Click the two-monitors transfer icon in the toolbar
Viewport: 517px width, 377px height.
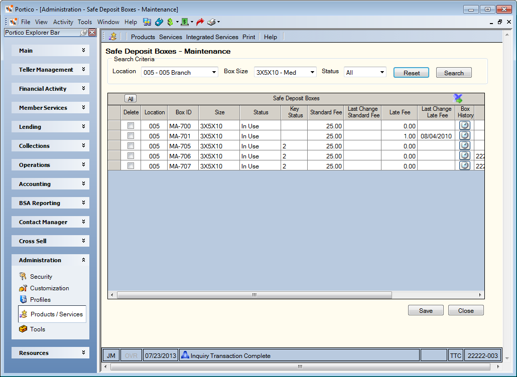click(147, 22)
